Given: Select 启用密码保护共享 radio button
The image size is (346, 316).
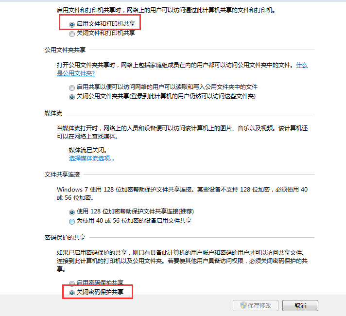Looking at the screenshot, I should coord(72,283).
